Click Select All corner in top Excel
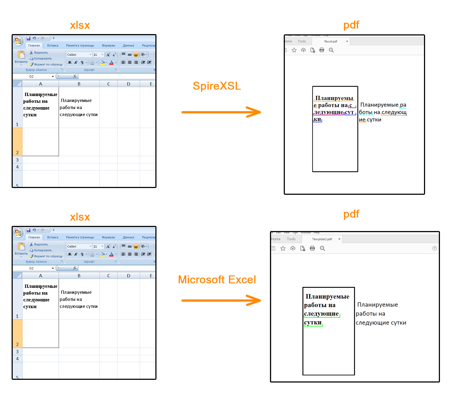Image resolution: width=454 pixels, height=402 pixels. pos(18,84)
